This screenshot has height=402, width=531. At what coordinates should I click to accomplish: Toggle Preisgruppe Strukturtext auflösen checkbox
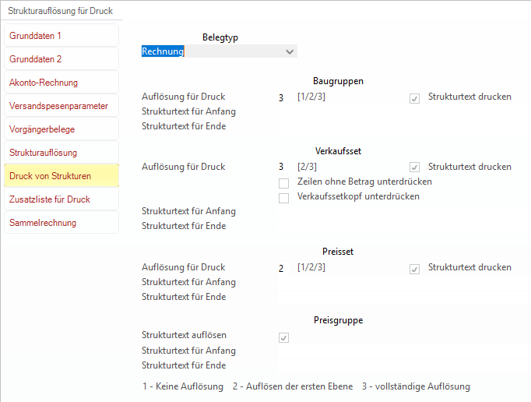click(283, 337)
